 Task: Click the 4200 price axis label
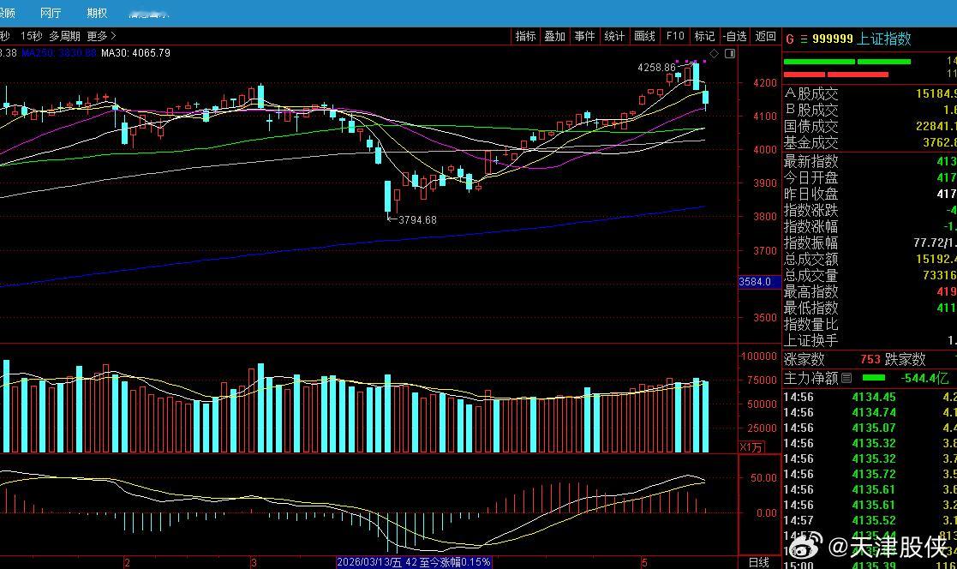[x=765, y=83]
